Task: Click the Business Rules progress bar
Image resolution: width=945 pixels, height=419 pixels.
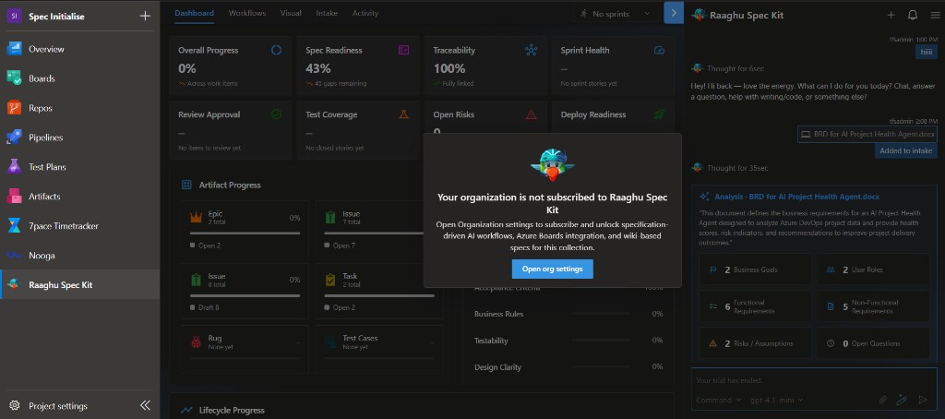Action: 600,314
